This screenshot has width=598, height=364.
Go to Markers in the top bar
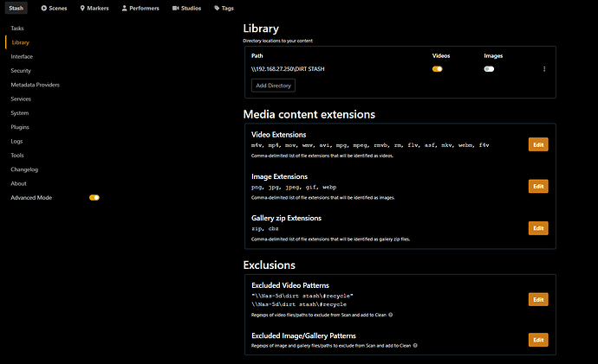94,8
